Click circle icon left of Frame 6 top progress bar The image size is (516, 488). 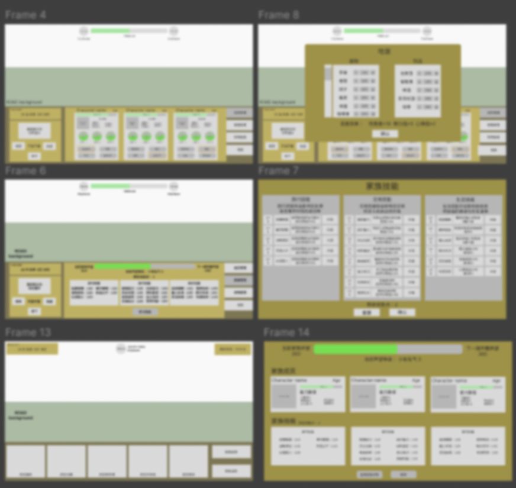84,186
